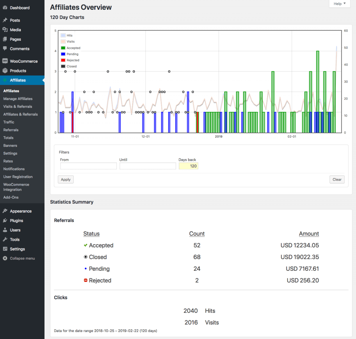Focus the From date field
Screen dimensions: 356x339
pos(89,166)
